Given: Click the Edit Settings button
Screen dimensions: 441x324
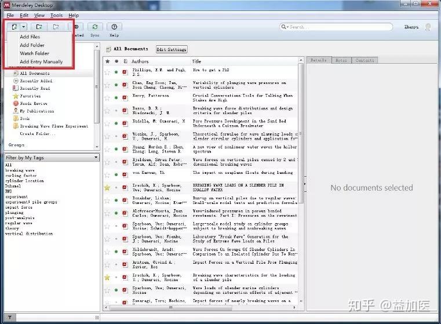Looking at the screenshot, I should (x=172, y=49).
